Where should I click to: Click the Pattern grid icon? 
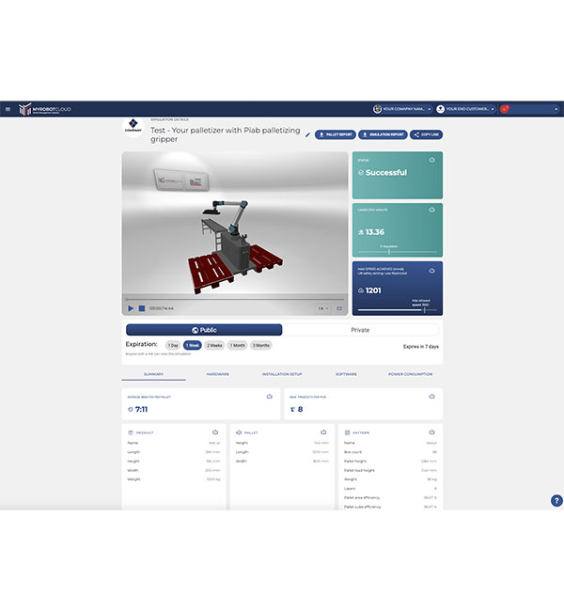tap(347, 432)
